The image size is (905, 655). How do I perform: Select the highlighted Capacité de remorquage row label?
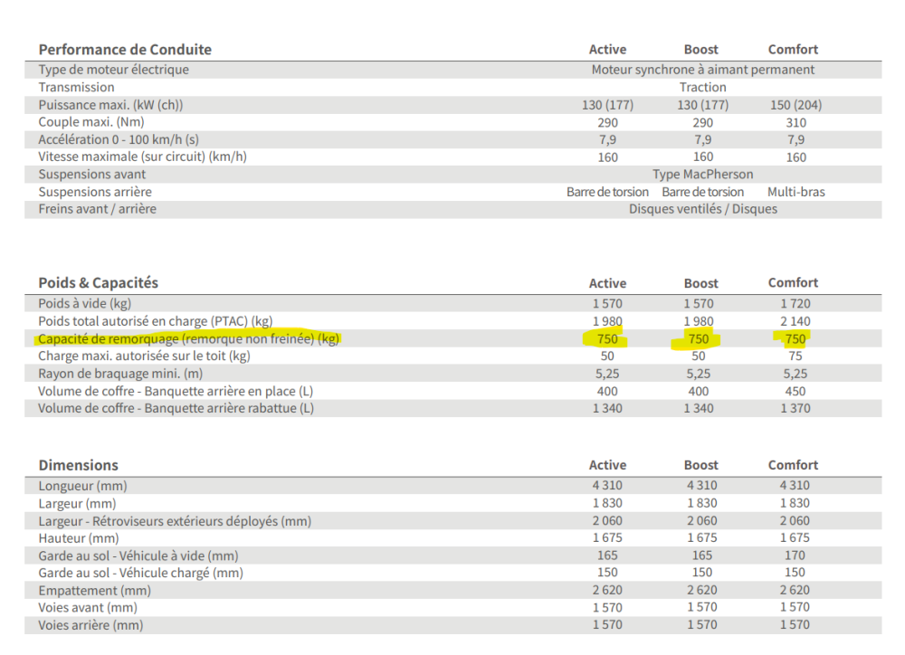point(188,339)
